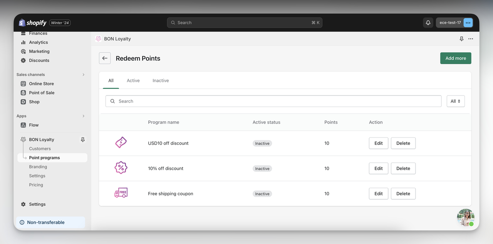Viewport: 493px width, 244px height.
Task: Click the free shipping truck icon
Action: point(121,193)
